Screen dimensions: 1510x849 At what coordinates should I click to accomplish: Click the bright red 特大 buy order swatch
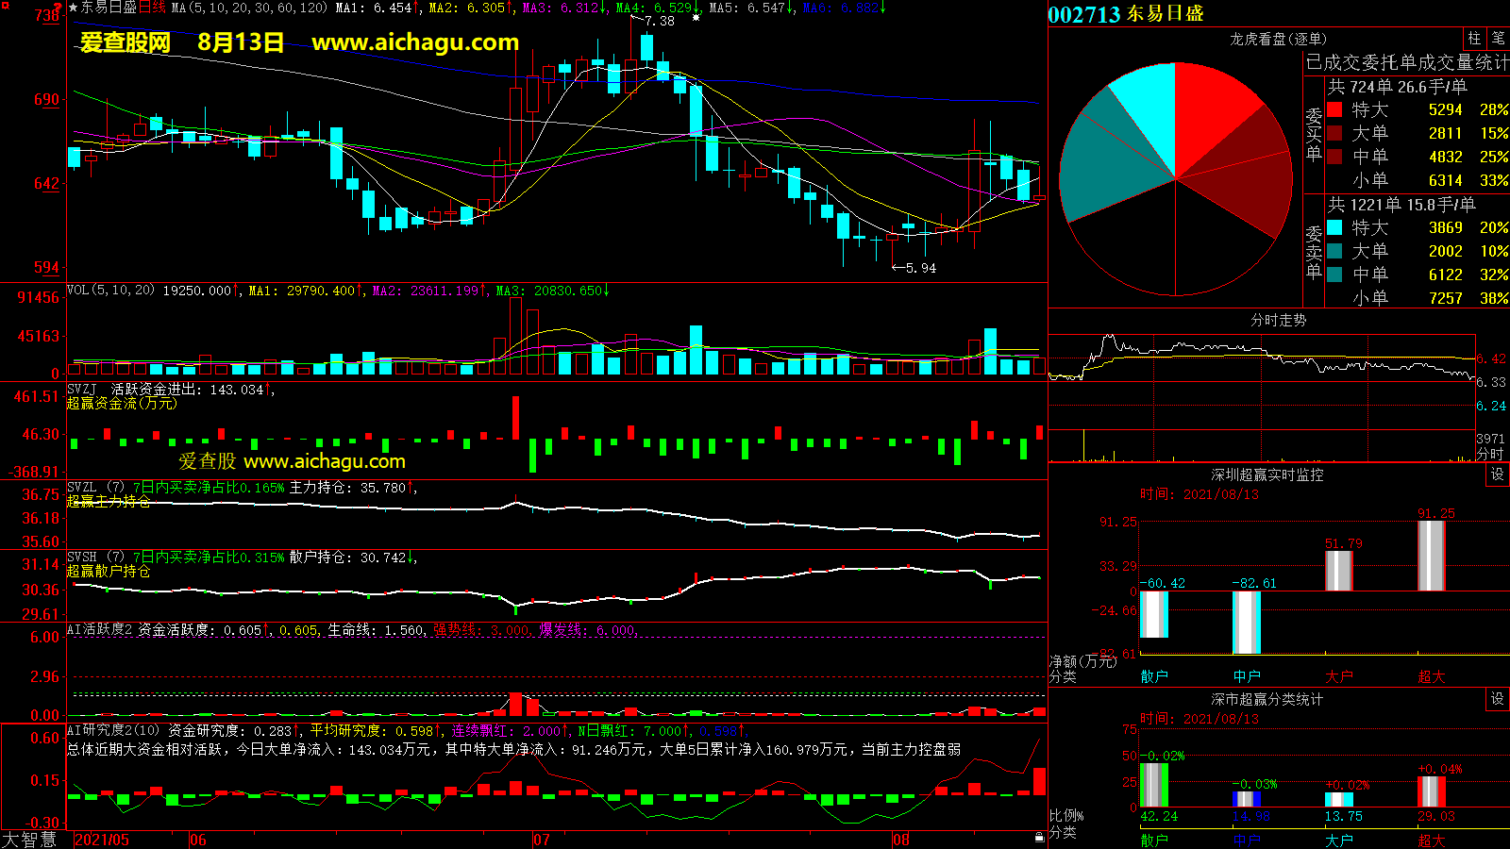1334,109
